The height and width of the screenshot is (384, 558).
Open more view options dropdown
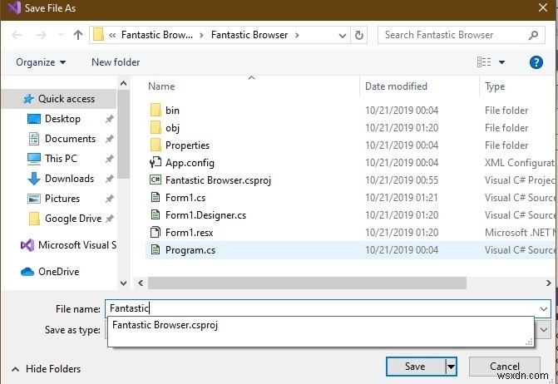tap(501, 62)
